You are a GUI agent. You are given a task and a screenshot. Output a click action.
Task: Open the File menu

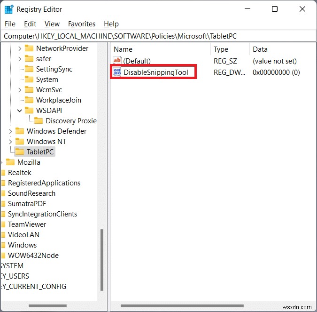pos(10,24)
